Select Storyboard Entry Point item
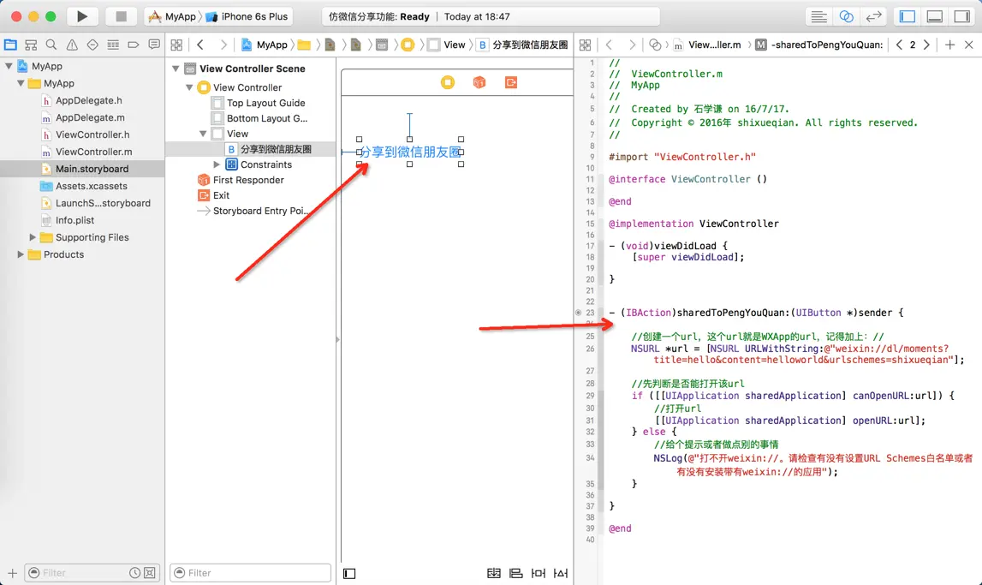Screen dimensions: 982x585 [253, 211]
